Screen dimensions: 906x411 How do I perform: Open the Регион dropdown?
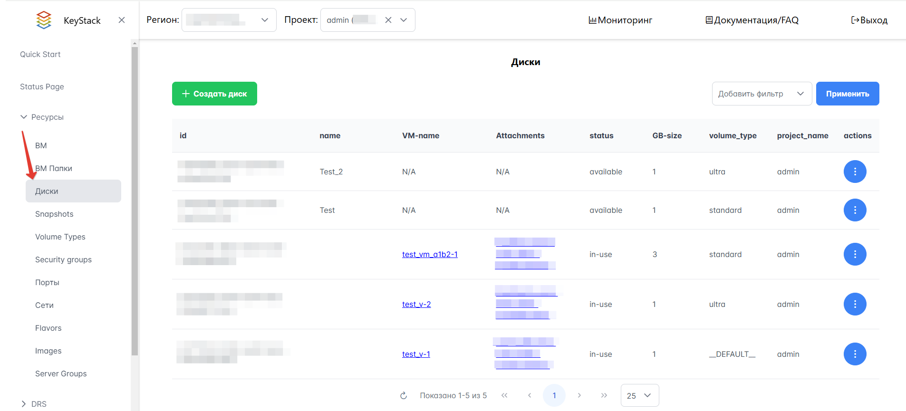point(229,20)
